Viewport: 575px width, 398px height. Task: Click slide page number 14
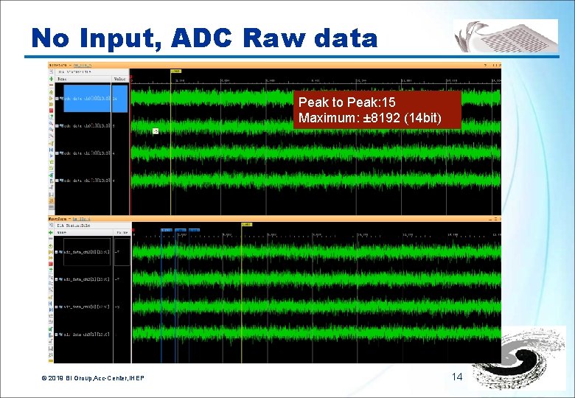click(457, 377)
